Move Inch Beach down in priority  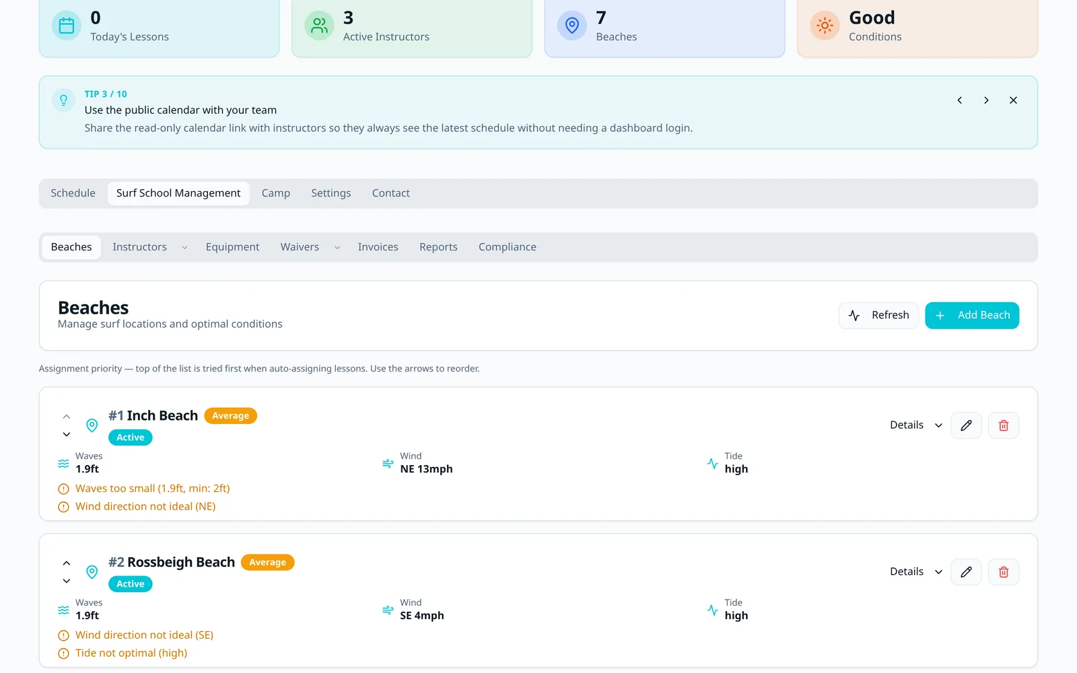[x=67, y=434]
